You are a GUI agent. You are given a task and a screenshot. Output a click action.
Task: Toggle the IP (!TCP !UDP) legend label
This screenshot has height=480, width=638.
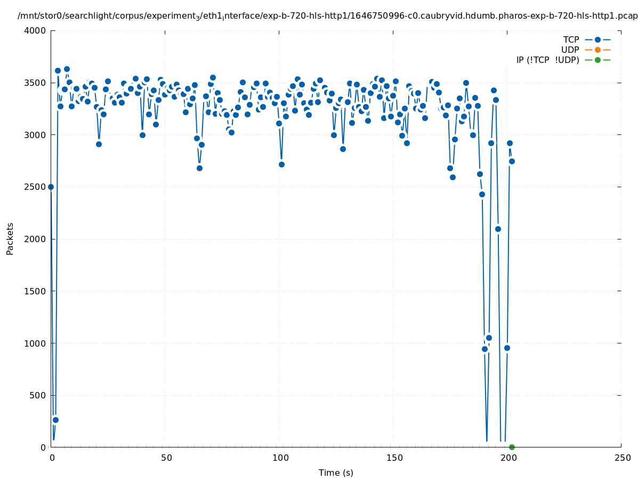point(547,60)
